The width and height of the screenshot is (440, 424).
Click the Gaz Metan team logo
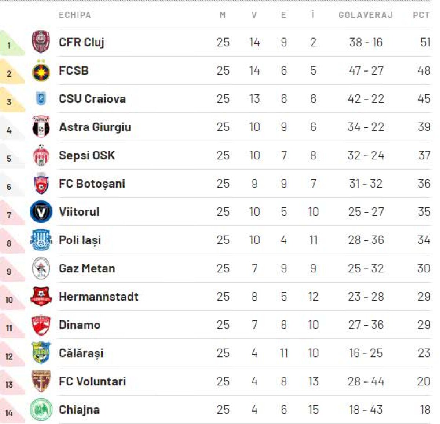coord(41,268)
